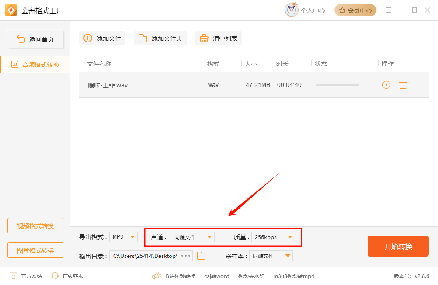Open the m3u8视频转mp4 link

[294, 276]
